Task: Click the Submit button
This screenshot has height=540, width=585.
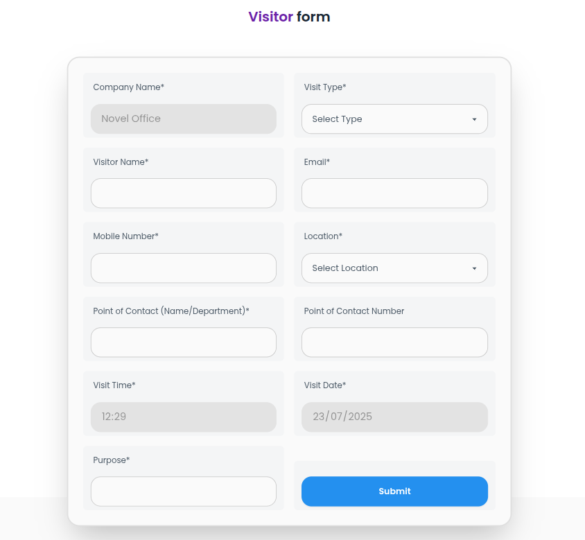Action: pos(394,491)
